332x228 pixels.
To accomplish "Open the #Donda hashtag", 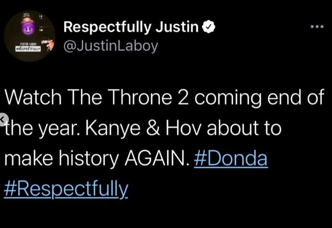I will coord(231,159).
